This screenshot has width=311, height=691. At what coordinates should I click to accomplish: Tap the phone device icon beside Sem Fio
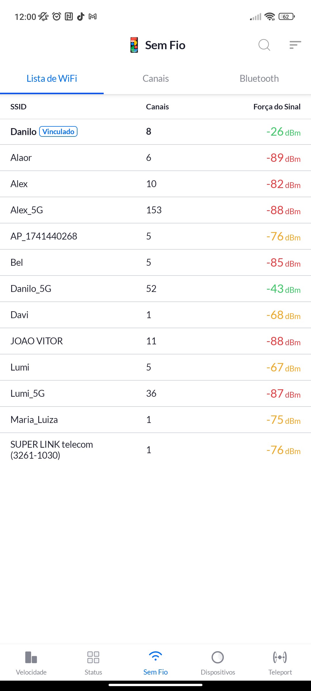[x=134, y=45]
